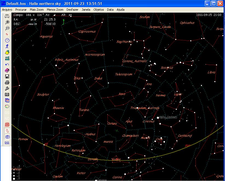Click the Sagittarius constellation label
Viewport: 225px width, 181px height.
124,42
